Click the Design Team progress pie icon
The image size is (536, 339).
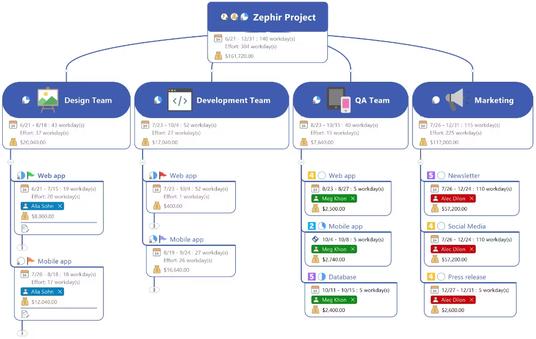[26, 100]
